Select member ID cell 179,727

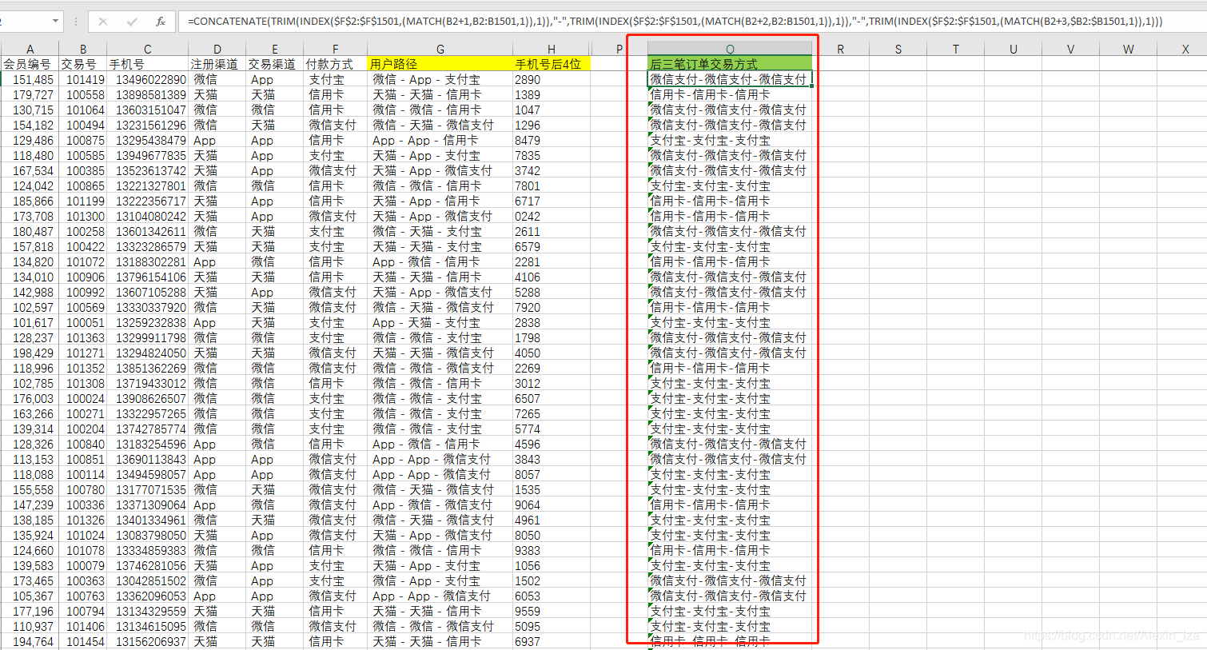(x=30, y=94)
